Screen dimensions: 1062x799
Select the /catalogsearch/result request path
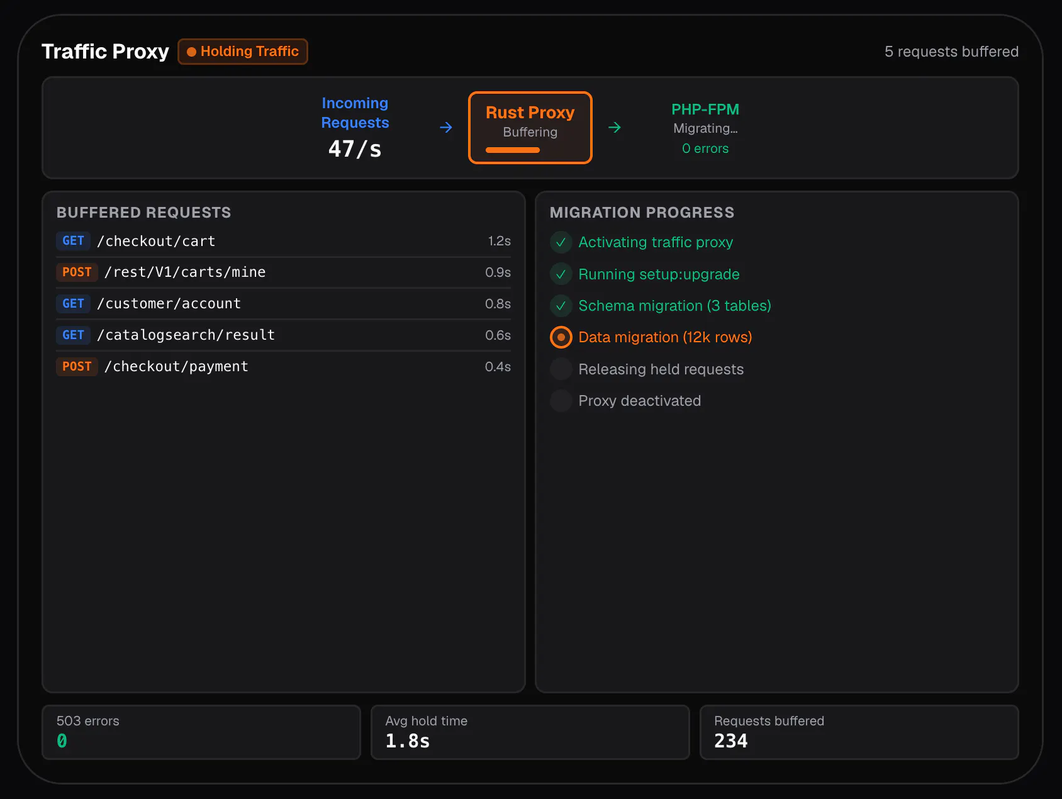pyautogui.click(x=186, y=335)
